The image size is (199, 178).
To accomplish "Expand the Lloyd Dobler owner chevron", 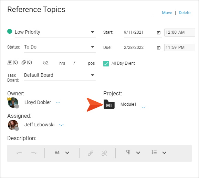I will pos(58,103).
